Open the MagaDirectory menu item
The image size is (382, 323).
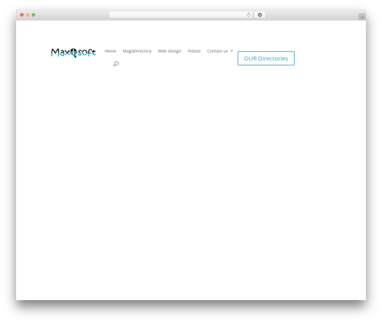coord(137,51)
